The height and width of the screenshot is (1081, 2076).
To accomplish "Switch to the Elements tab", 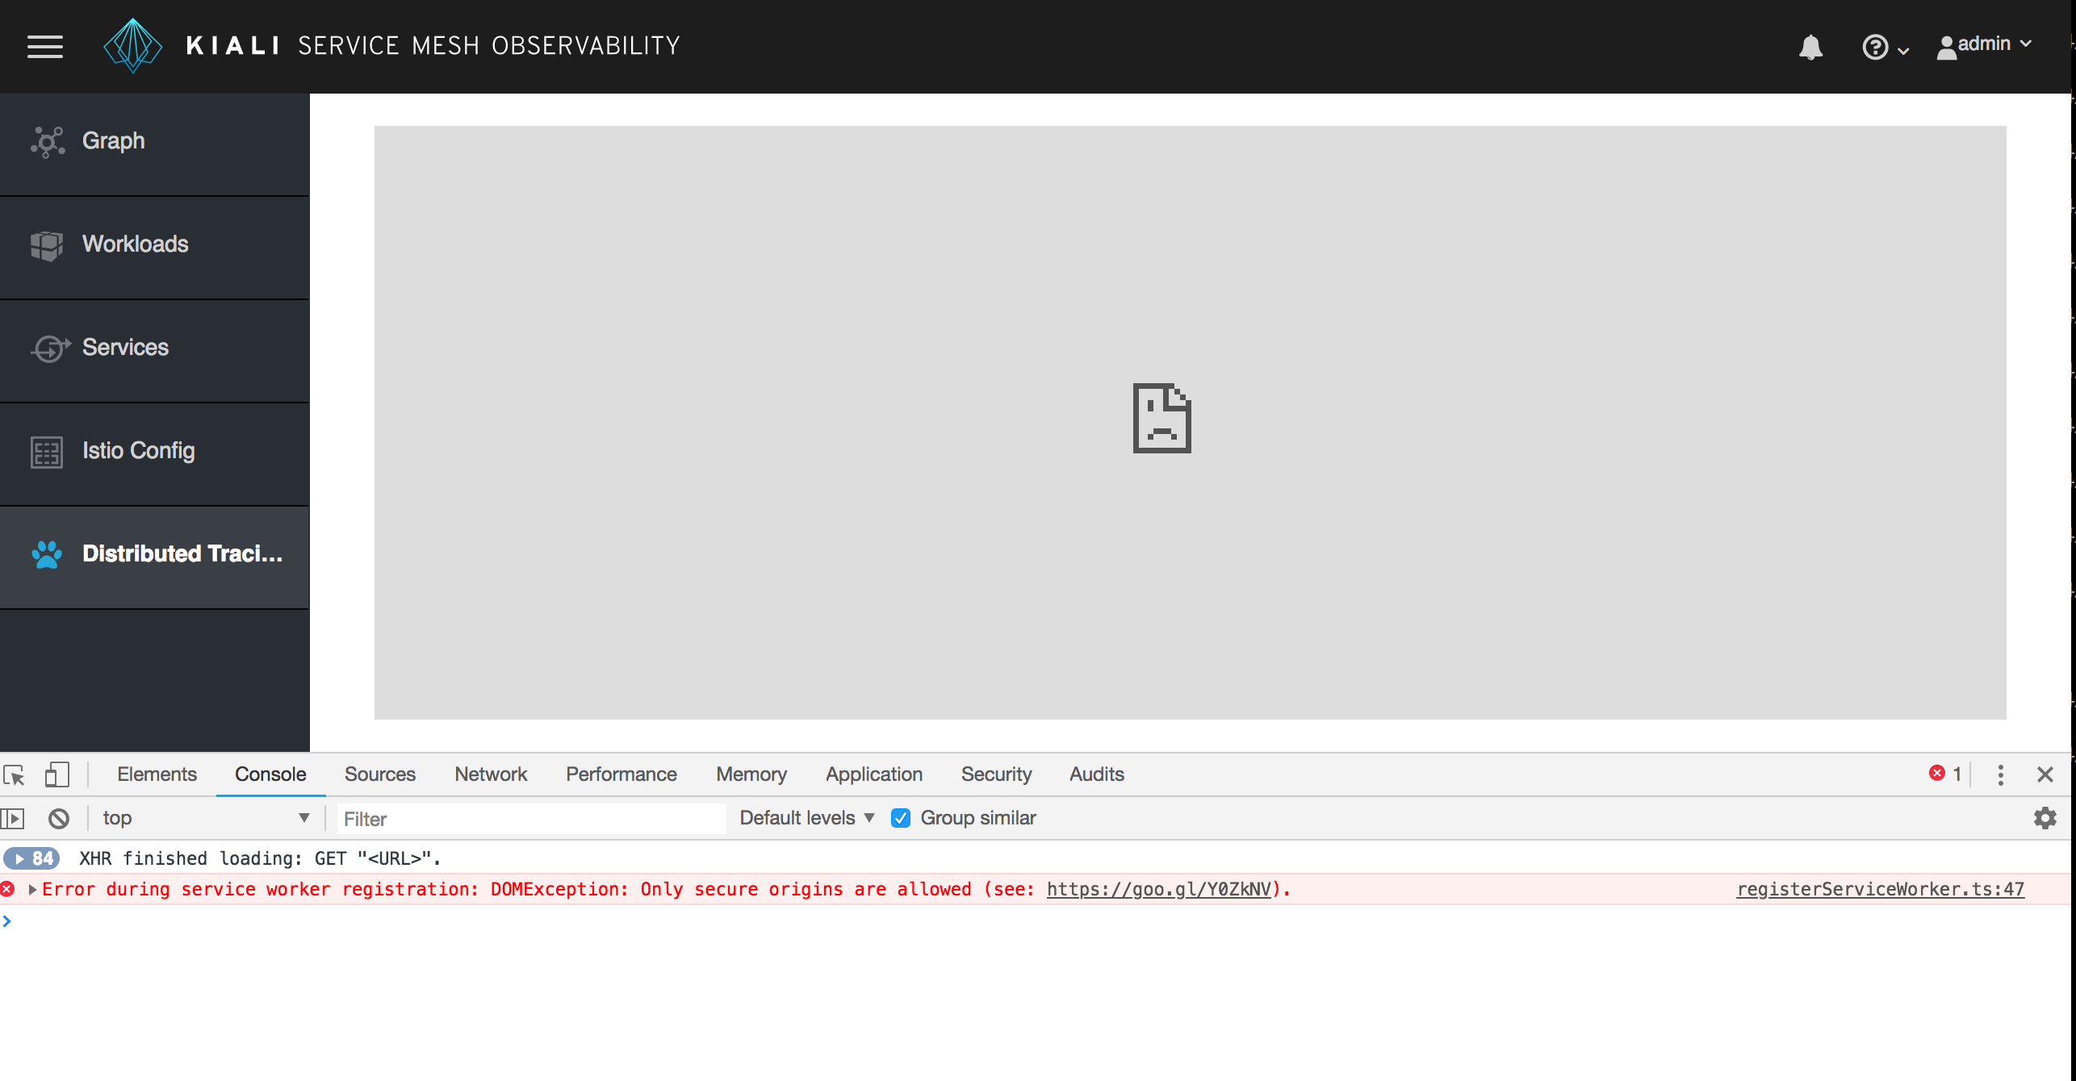I will [157, 774].
